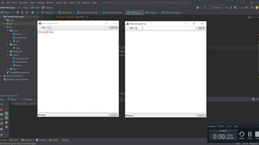Open Run tool window settings gear
The width and height of the screenshot is (259, 145).
(253, 99)
